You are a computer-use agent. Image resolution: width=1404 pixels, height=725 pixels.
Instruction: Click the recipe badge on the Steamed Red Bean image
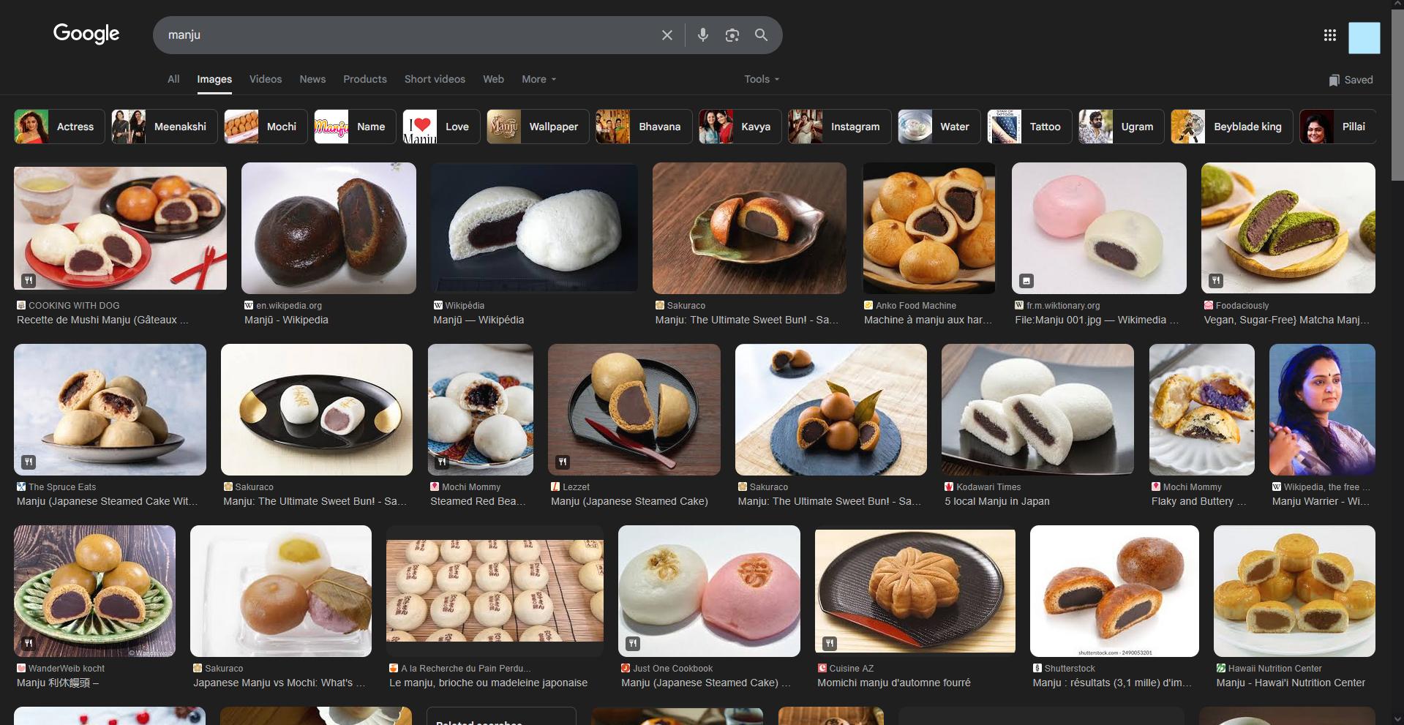tap(442, 462)
